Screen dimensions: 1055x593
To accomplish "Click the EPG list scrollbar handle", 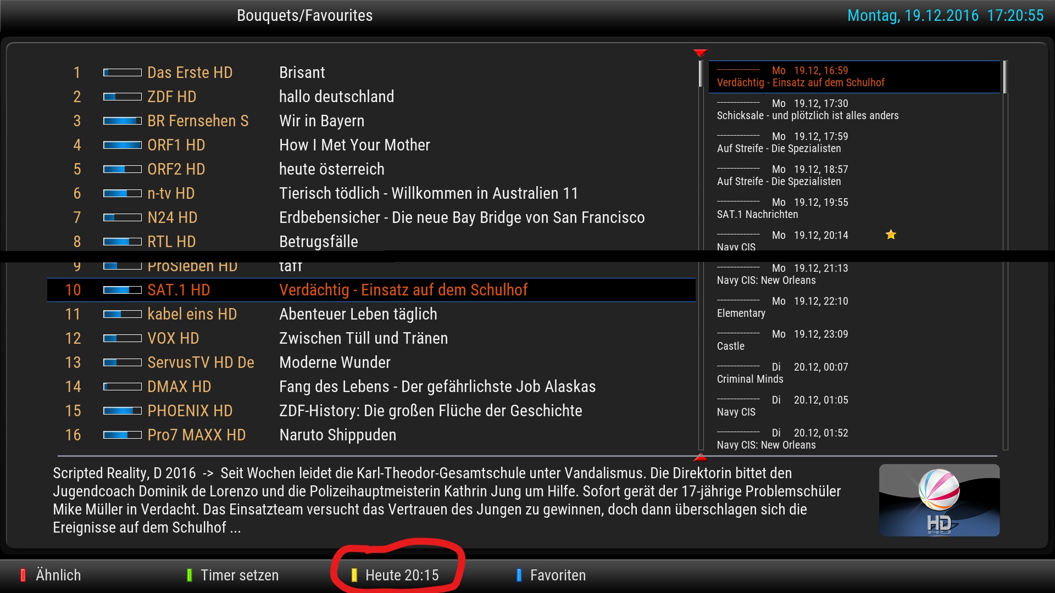I will click(1005, 77).
